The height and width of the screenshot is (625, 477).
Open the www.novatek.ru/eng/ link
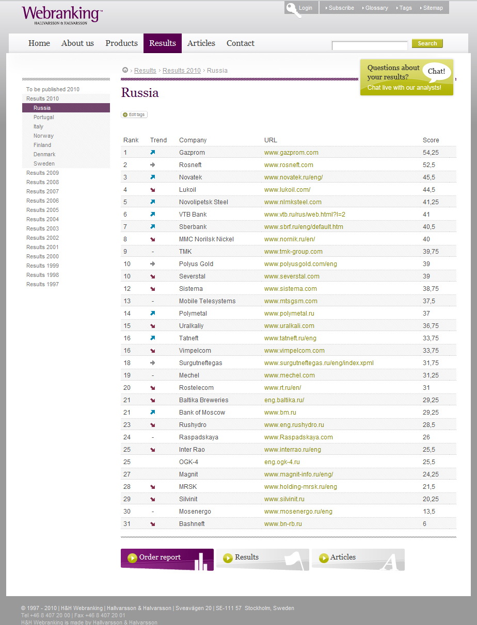(x=294, y=177)
